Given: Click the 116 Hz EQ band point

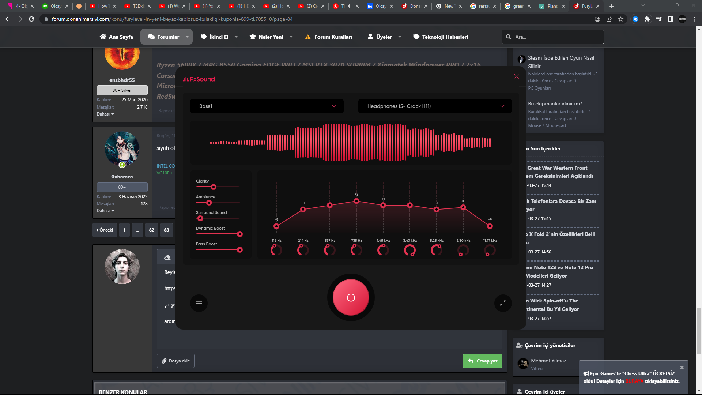Looking at the screenshot, I should 276,226.
